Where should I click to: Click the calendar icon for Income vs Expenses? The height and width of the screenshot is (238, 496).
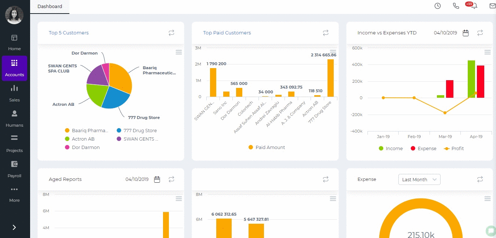pos(466,33)
